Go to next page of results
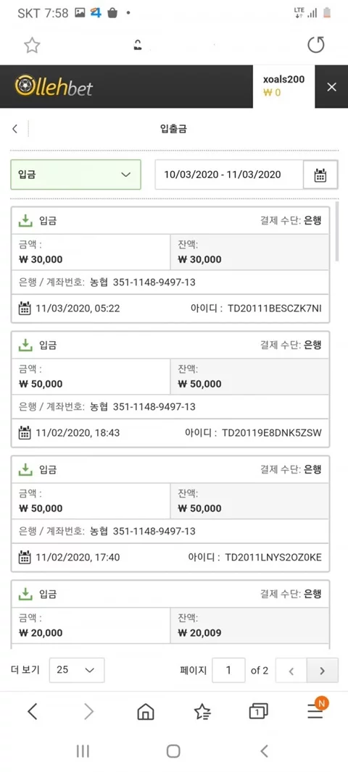Screen dimensions: 348x772 tap(323, 671)
